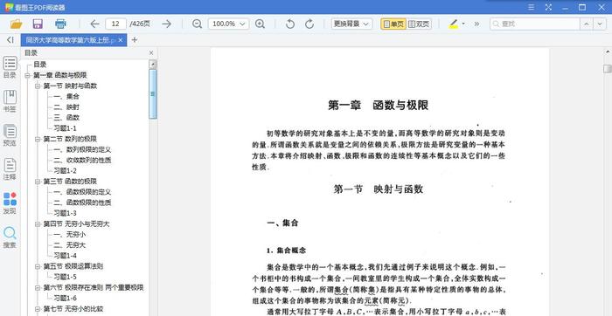
Task: Collapse the 第四节 无穷小与无穷大 tree node
Action: [x=38, y=224]
